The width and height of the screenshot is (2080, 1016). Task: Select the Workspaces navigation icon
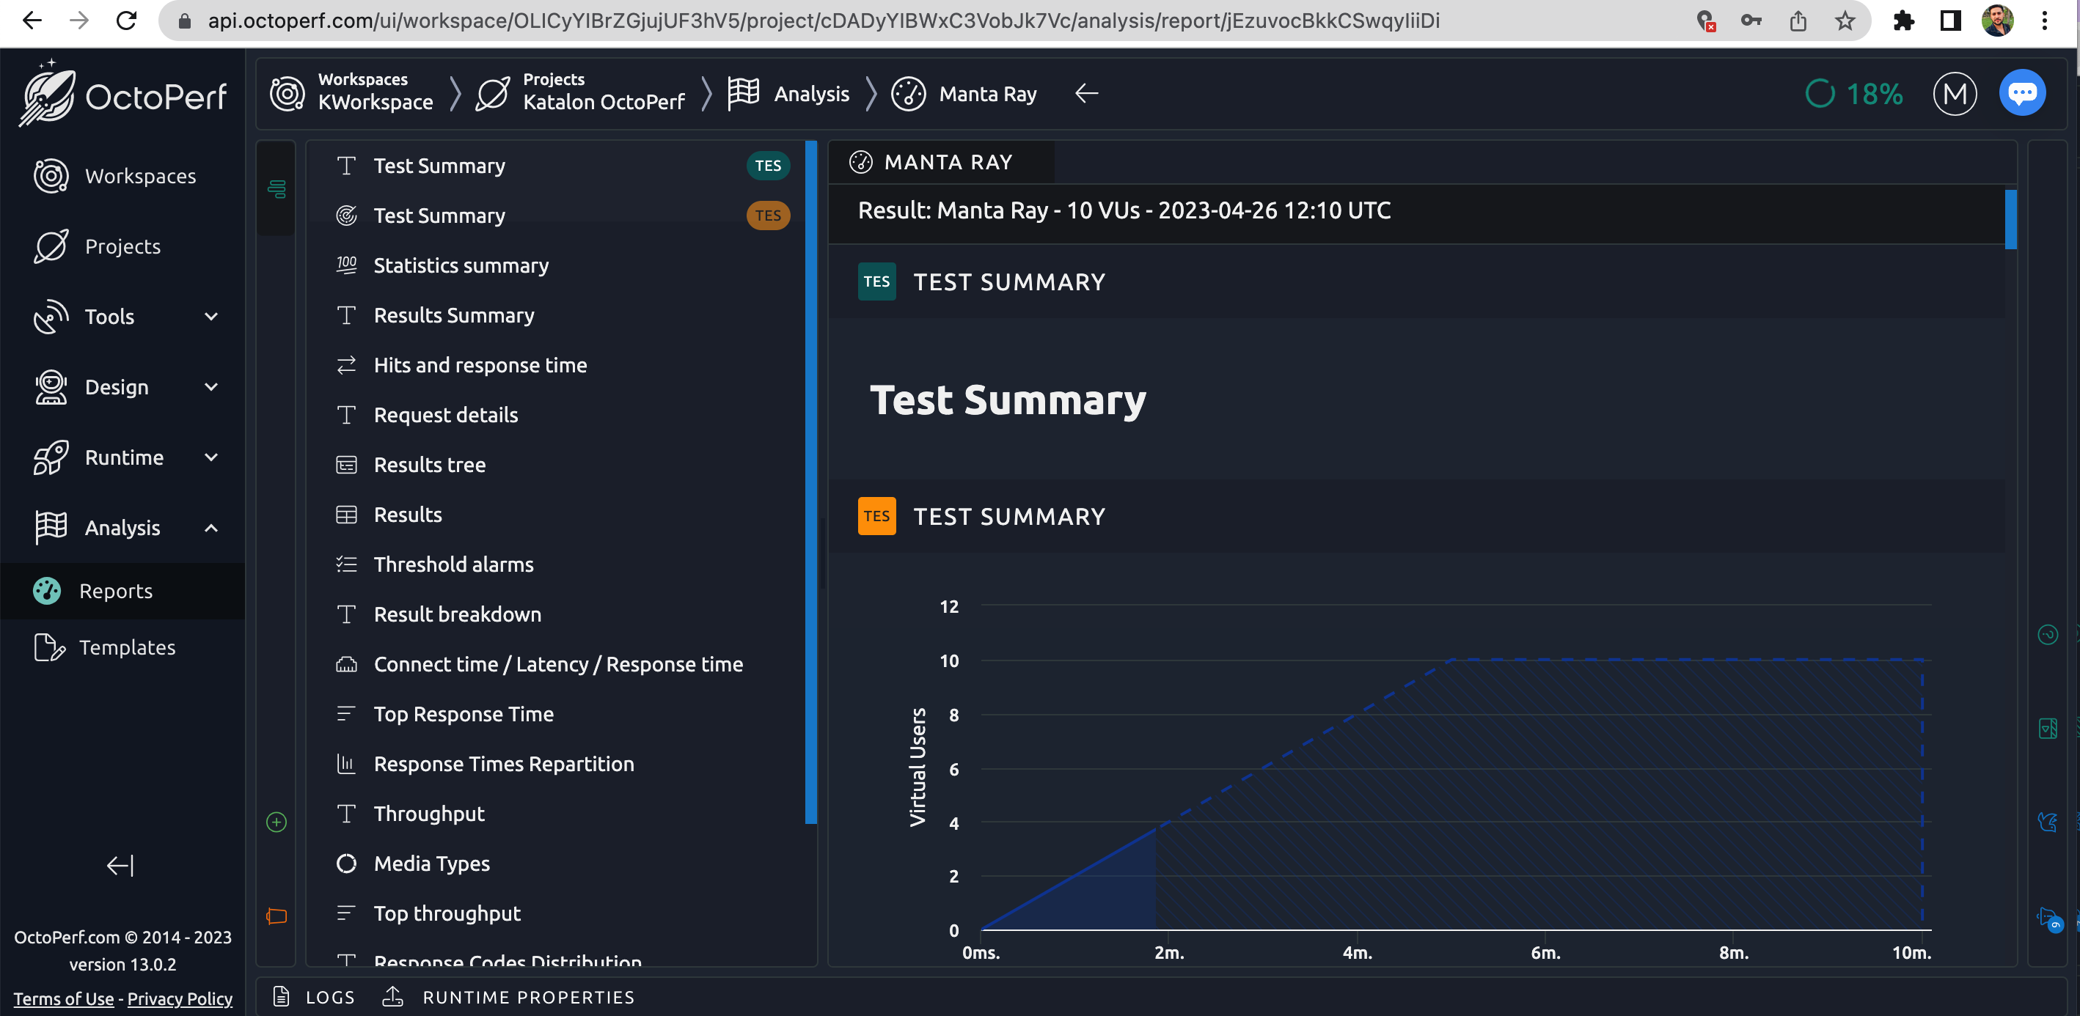[x=51, y=174]
